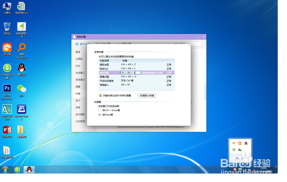Click the muted volume tray icon
The image size is (287, 182).
coord(249,170)
